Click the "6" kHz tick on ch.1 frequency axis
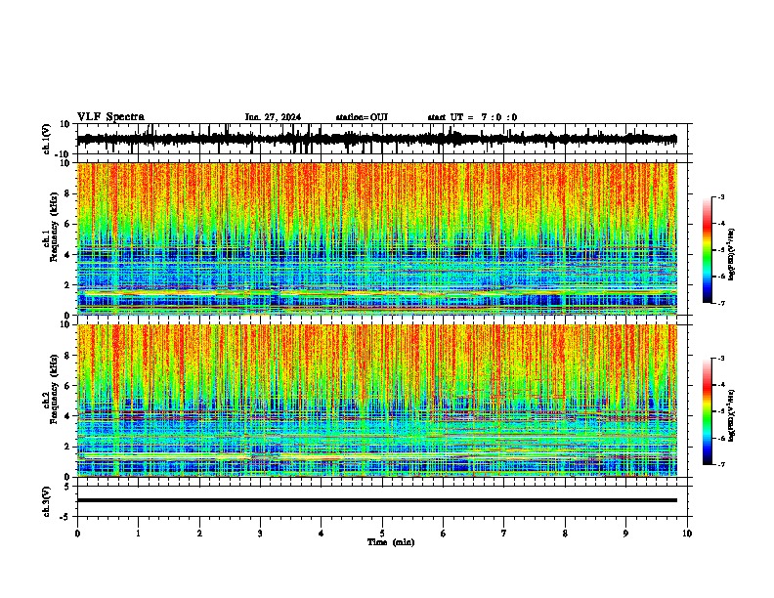The width and height of the screenshot is (774, 598). pos(67,225)
